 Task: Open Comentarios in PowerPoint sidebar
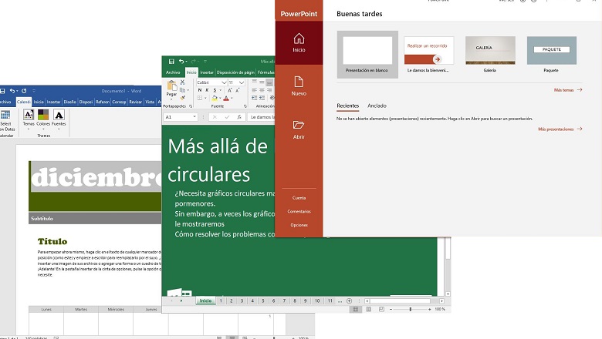click(299, 211)
